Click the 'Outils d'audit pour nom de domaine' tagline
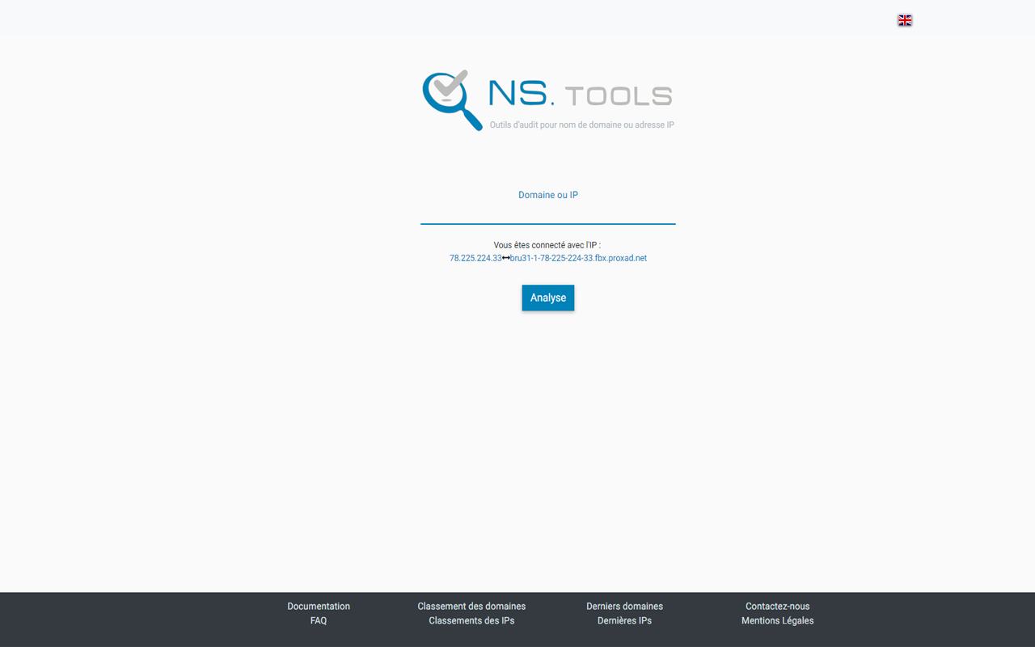This screenshot has width=1035, height=647. 582,125
